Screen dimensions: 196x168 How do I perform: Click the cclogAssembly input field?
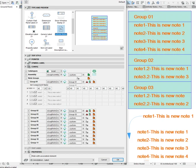click(x=53, y=75)
